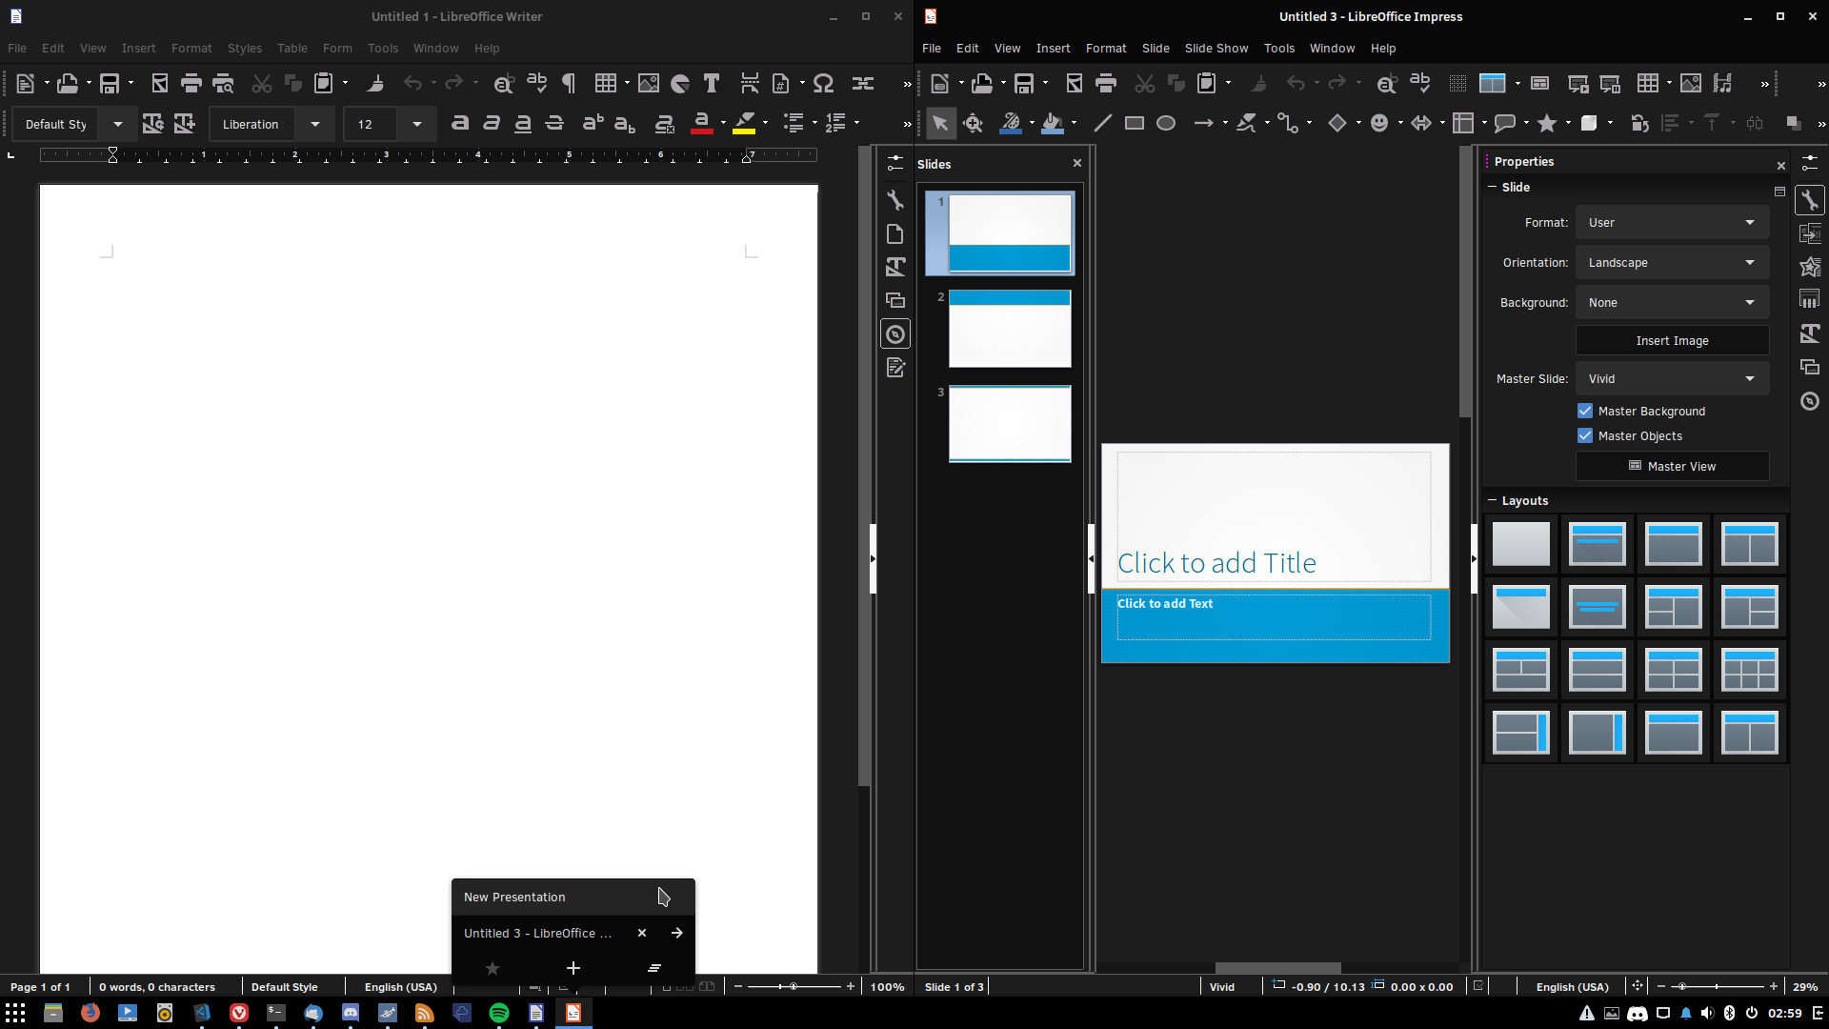Insert table icon in Writer toolbar
This screenshot has height=1029, width=1829.
pos(605,84)
